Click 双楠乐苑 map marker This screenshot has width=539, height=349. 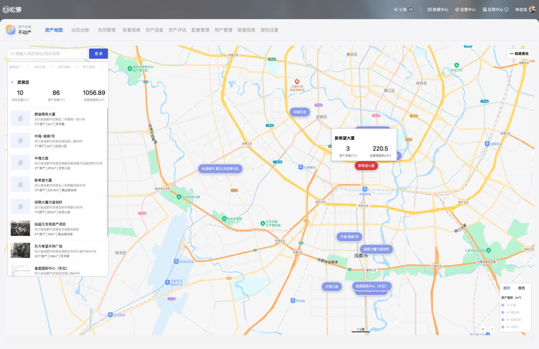300,112
